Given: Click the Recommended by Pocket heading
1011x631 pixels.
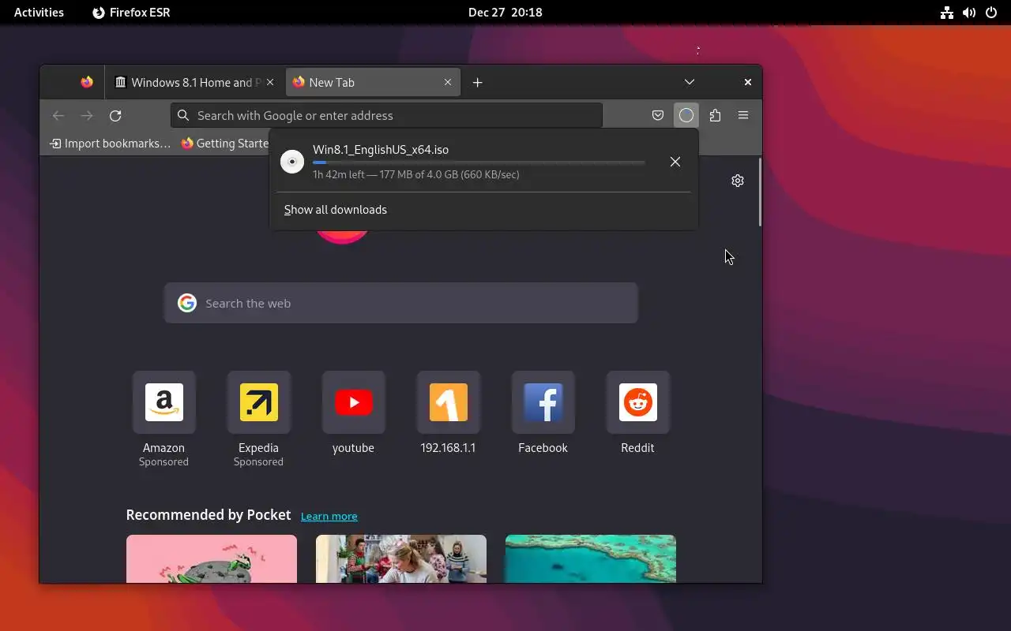Looking at the screenshot, I should [x=209, y=514].
